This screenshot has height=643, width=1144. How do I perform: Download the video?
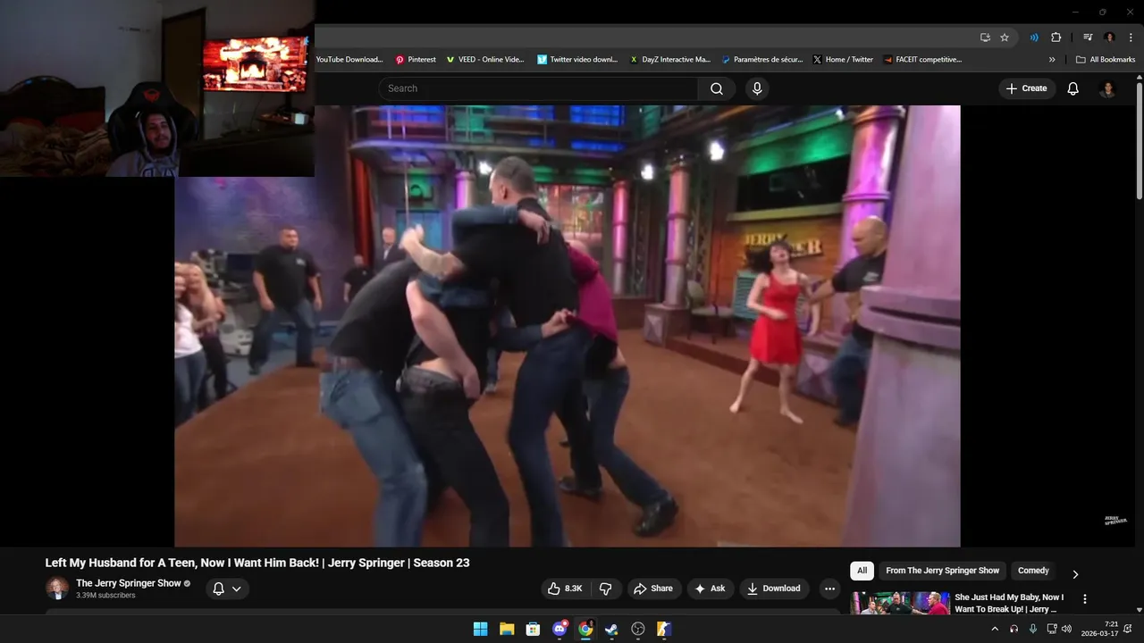[774, 589]
